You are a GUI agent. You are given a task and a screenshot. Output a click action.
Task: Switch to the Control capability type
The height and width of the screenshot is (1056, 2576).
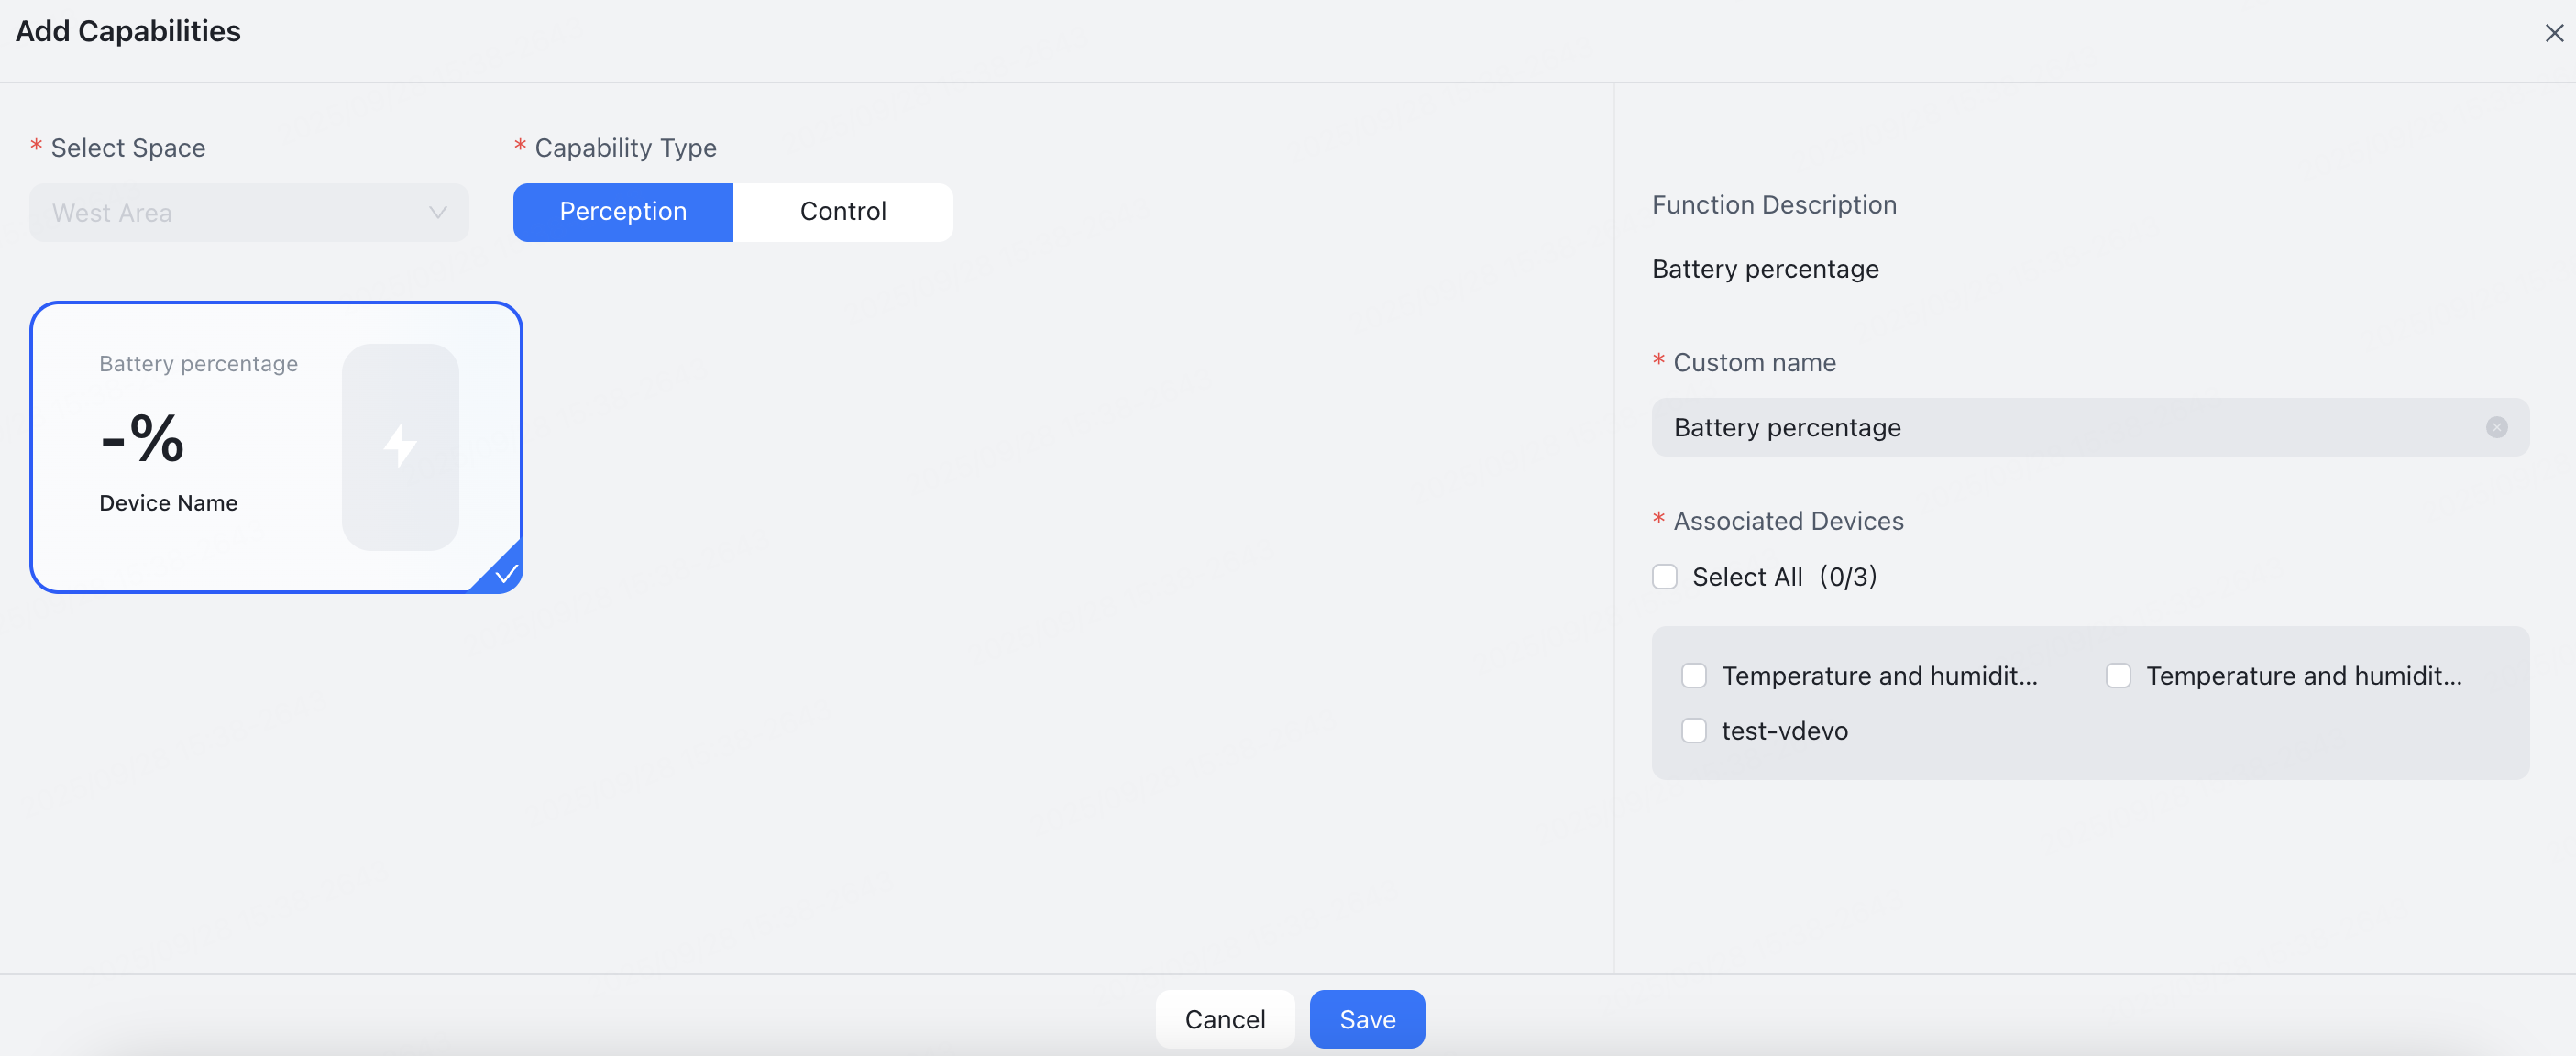[x=842, y=212]
